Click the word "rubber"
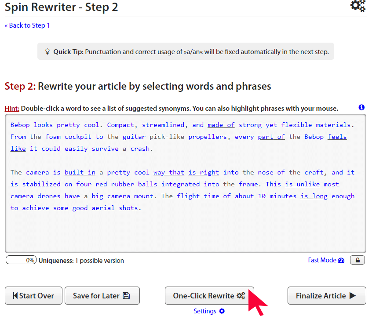This screenshot has width=372, height=316. (122, 184)
